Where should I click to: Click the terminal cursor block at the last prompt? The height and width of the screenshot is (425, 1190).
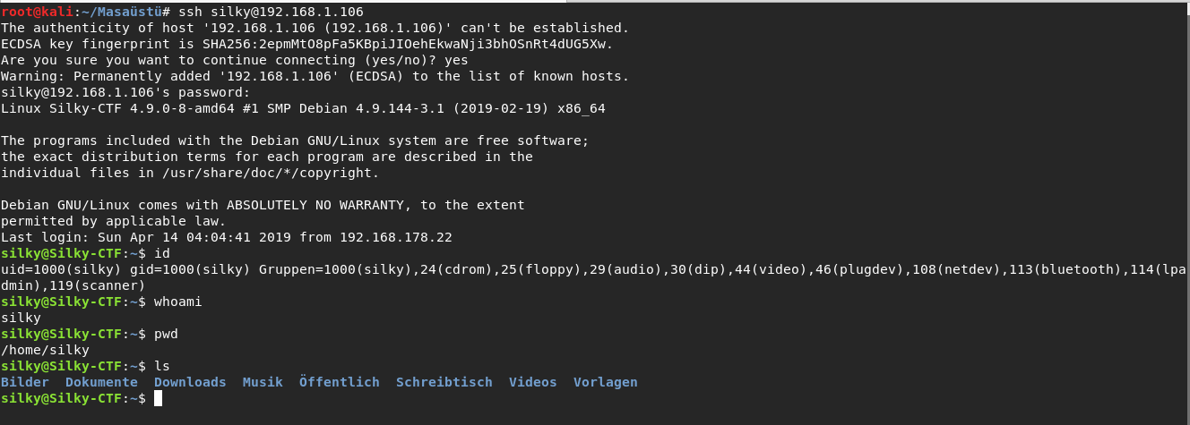click(x=158, y=398)
